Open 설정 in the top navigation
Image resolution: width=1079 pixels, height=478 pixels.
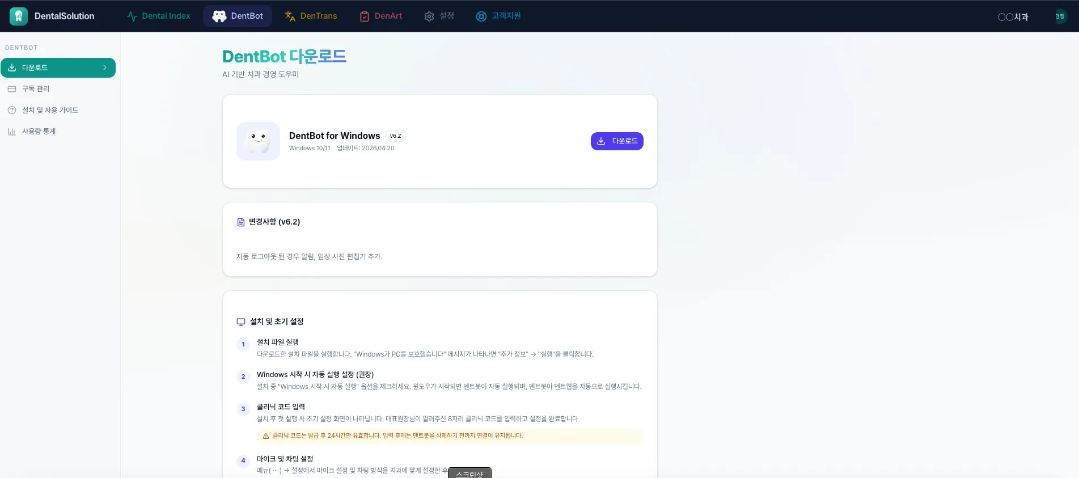tap(439, 16)
